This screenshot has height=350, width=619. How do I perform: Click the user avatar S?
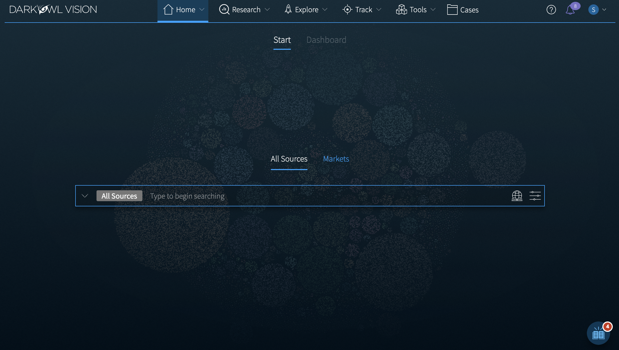pos(593,10)
